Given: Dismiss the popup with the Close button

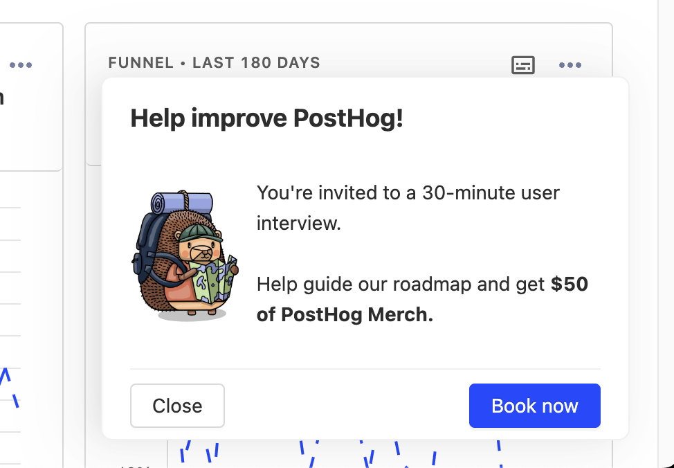Looking at the screenshot, I should (177, 406).
